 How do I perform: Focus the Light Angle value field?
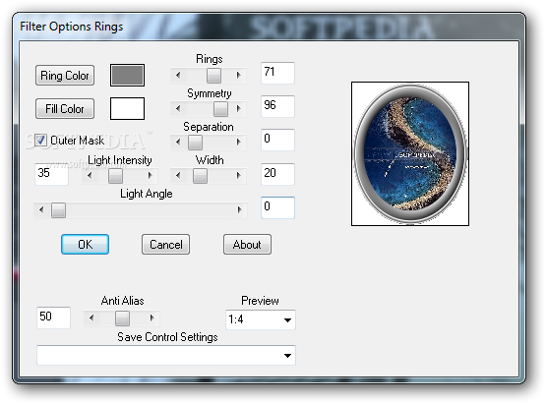[x=277, y=207]
